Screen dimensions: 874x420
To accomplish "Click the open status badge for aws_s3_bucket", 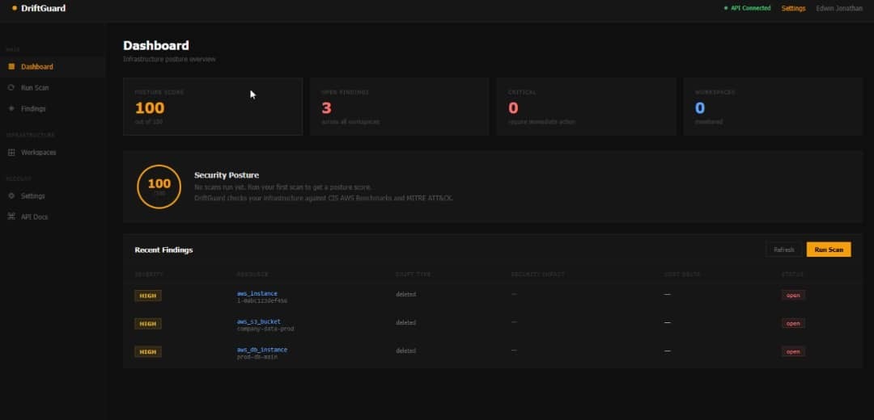I will (x=793, y=323).
